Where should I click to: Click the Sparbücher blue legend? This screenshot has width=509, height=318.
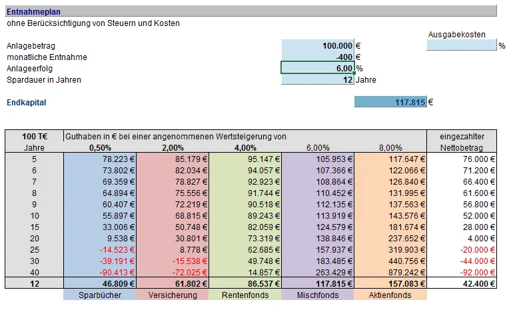tap(100, 295)
